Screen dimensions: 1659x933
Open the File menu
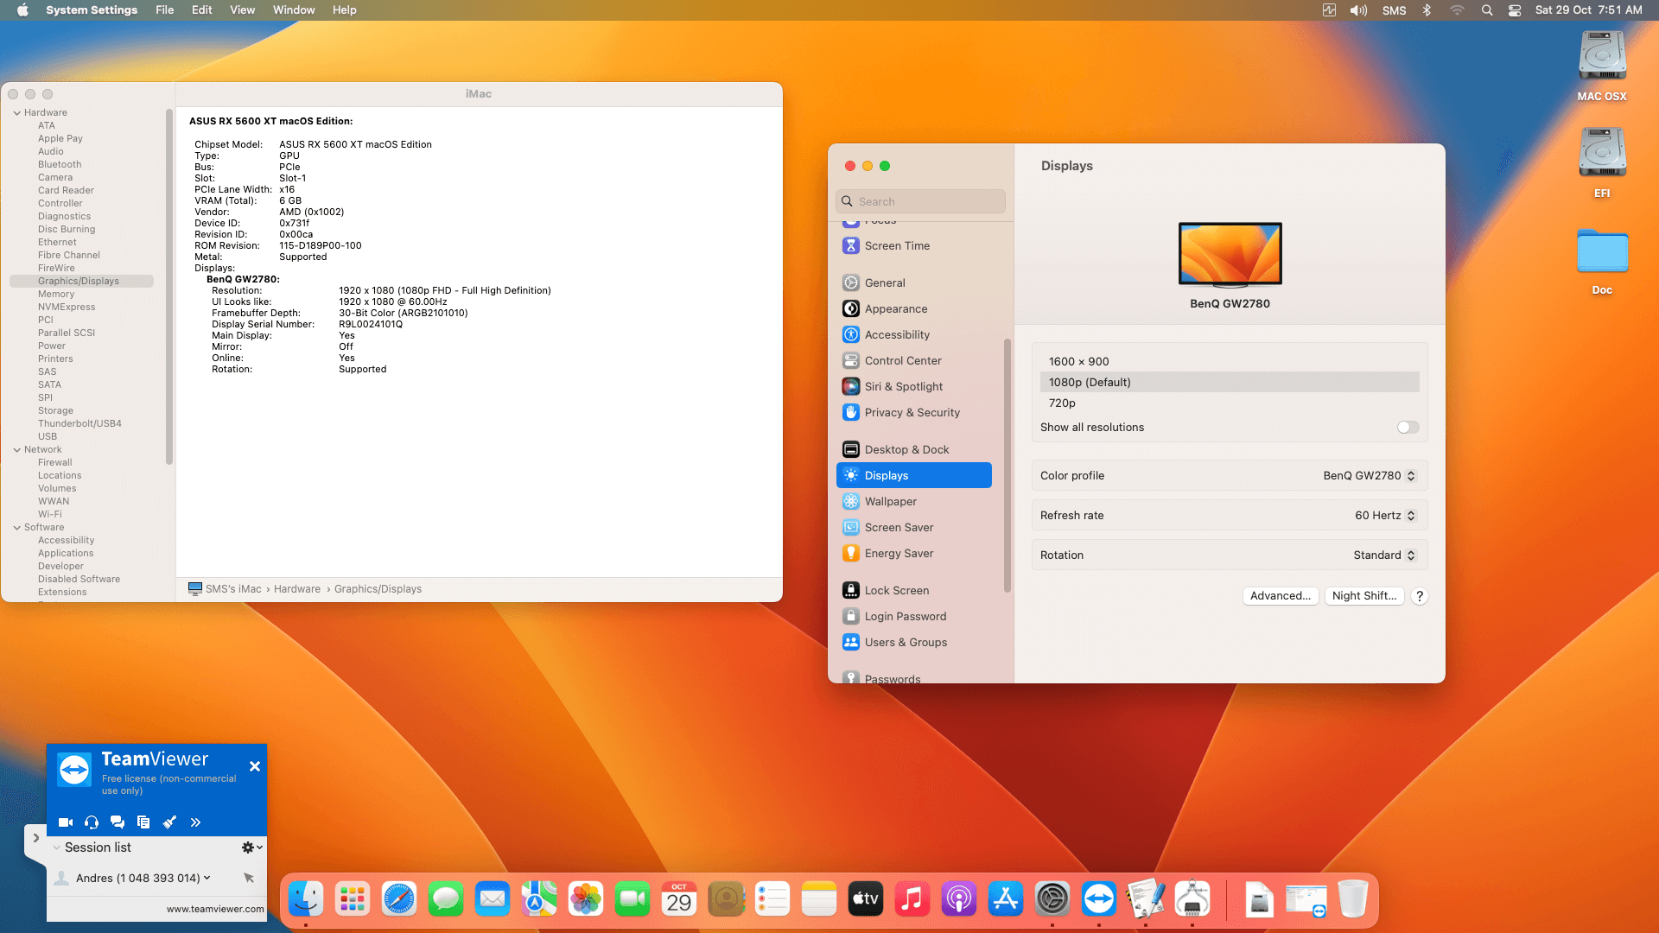[x=164, y=10]
